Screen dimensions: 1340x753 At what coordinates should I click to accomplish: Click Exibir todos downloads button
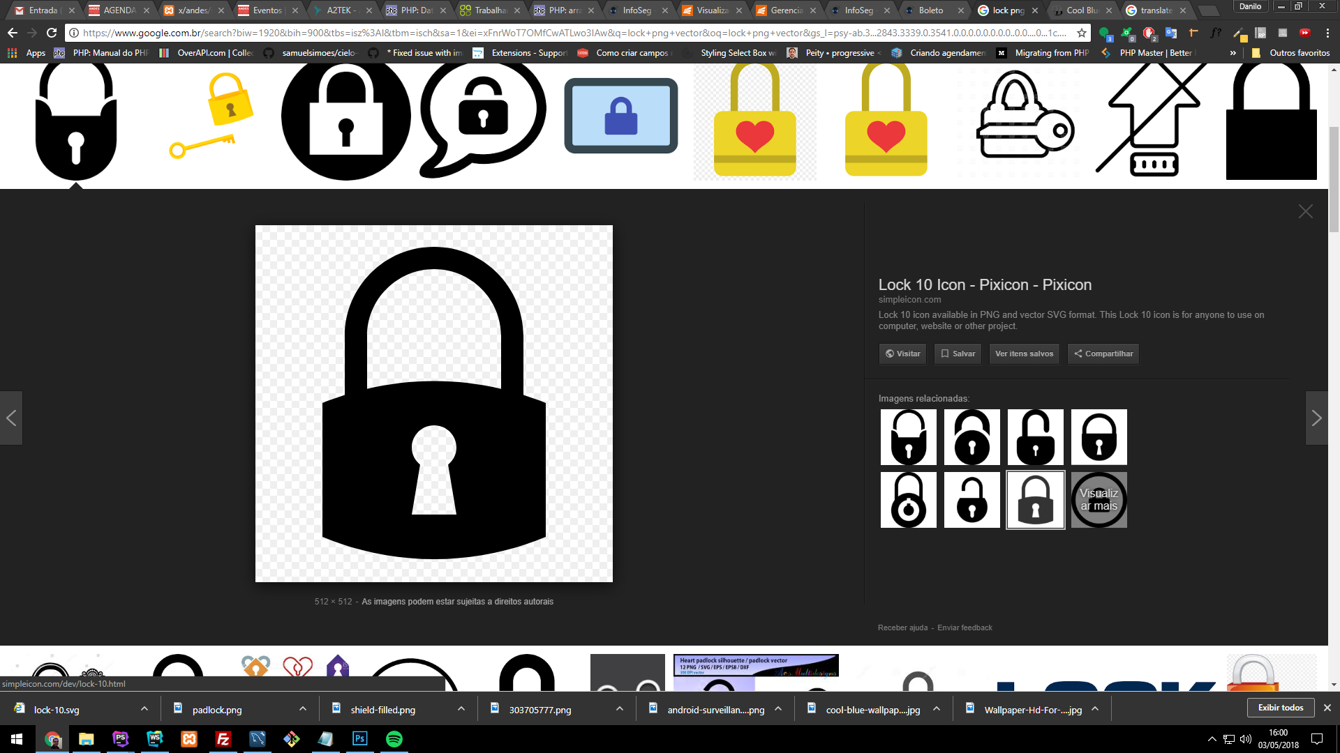[x=1280, y=708]
